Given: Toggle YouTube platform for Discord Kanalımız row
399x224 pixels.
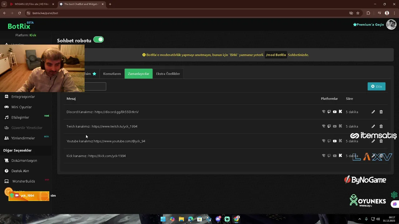Looking at the screenshot, I should click(335, 112).
